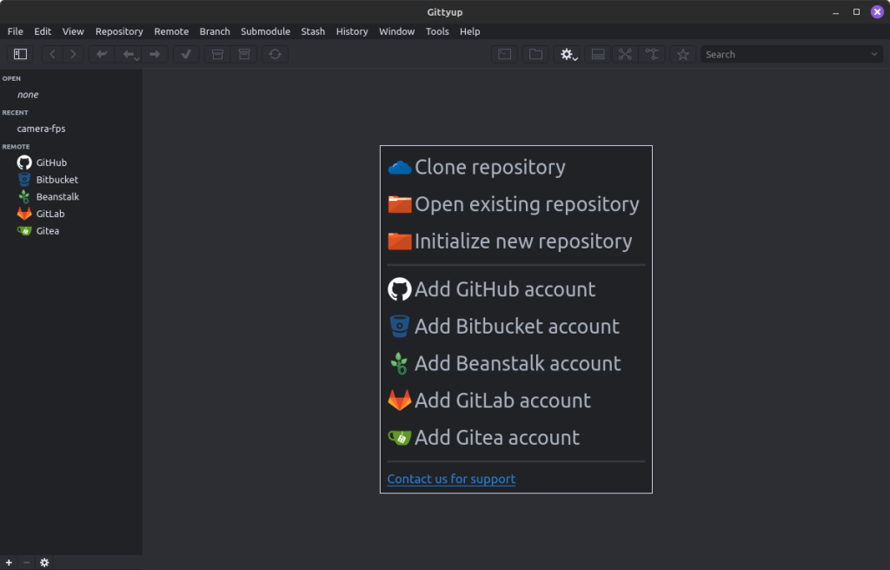
Task: Select Initialize new repository
Action: [x=522, y=241]
